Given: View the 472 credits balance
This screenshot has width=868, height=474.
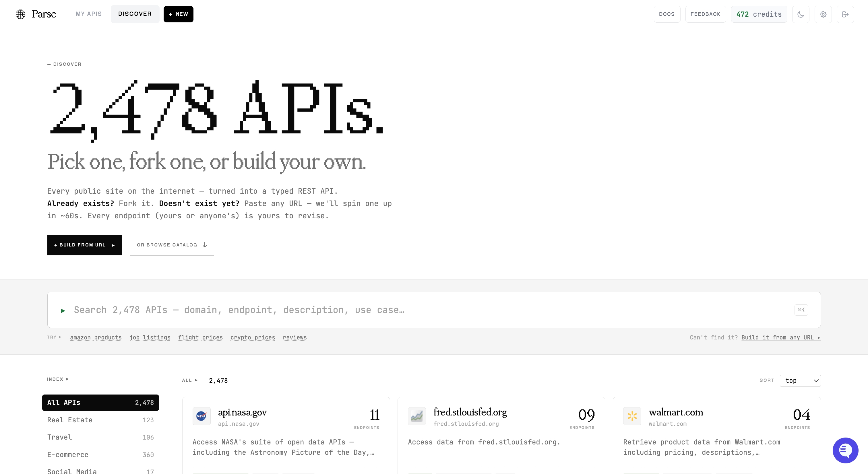Looking at the screenshot, I should pos(759,14).
